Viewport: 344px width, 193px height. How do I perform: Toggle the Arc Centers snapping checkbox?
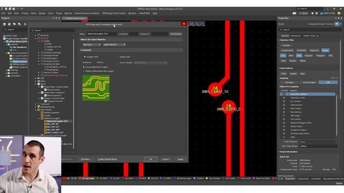tap(284, 101)
